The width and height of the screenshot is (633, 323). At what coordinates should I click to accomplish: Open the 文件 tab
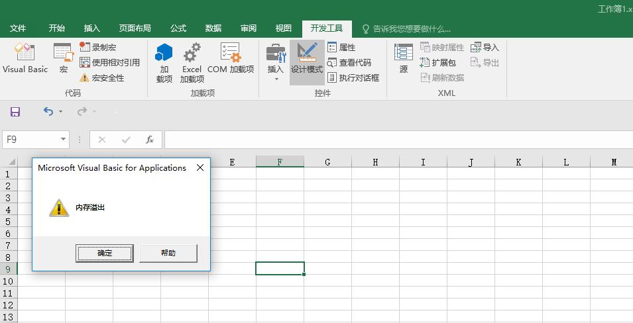18,28
